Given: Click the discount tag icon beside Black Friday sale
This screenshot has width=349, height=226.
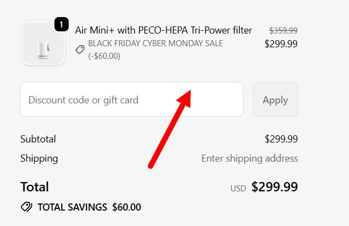Looking at the screenshot, I should coord(80,49).
